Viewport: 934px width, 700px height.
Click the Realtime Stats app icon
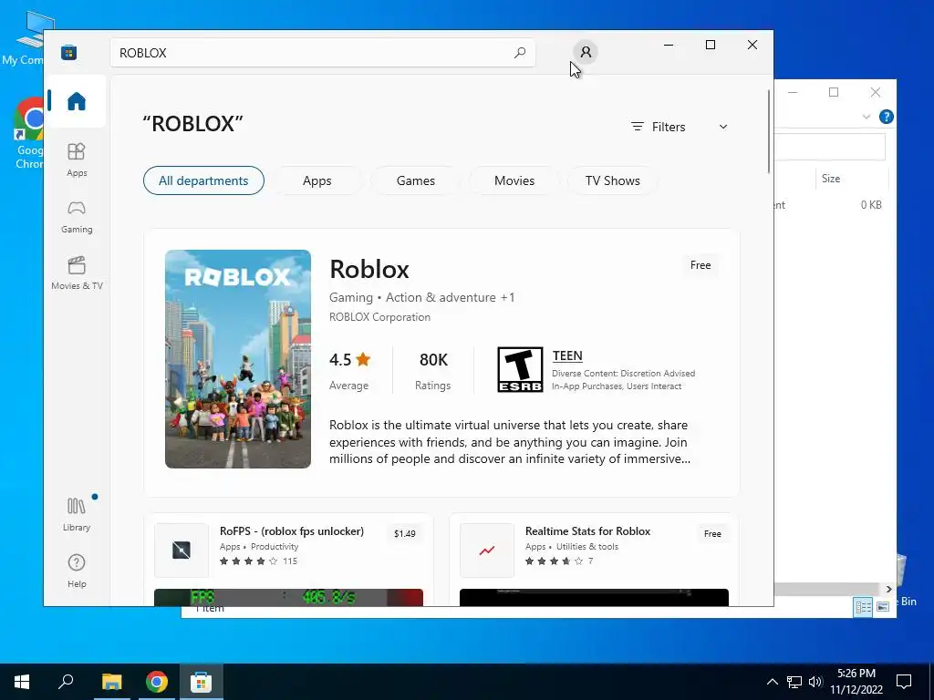[487, 550]
